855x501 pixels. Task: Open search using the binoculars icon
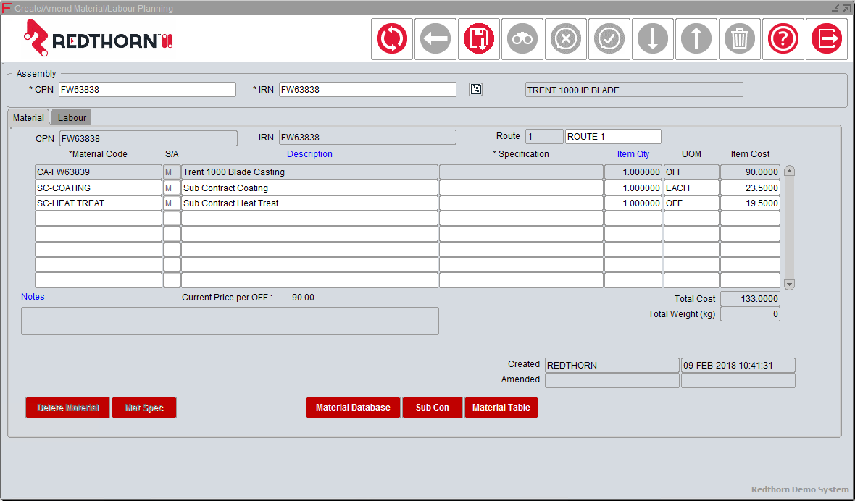click(x=522, y=38)
